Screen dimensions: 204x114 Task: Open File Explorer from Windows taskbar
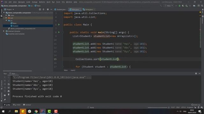[16, 111]
